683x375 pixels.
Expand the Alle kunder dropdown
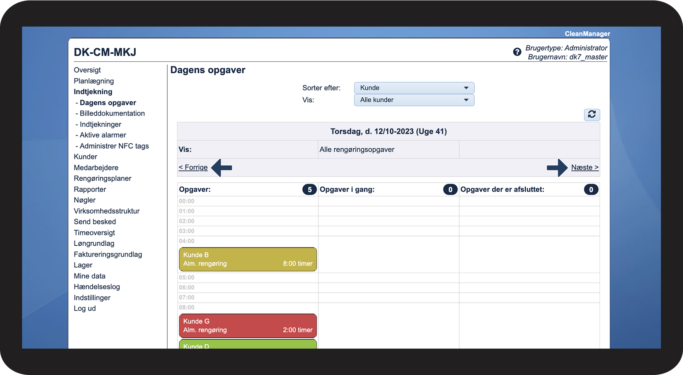tap(414, 100)
